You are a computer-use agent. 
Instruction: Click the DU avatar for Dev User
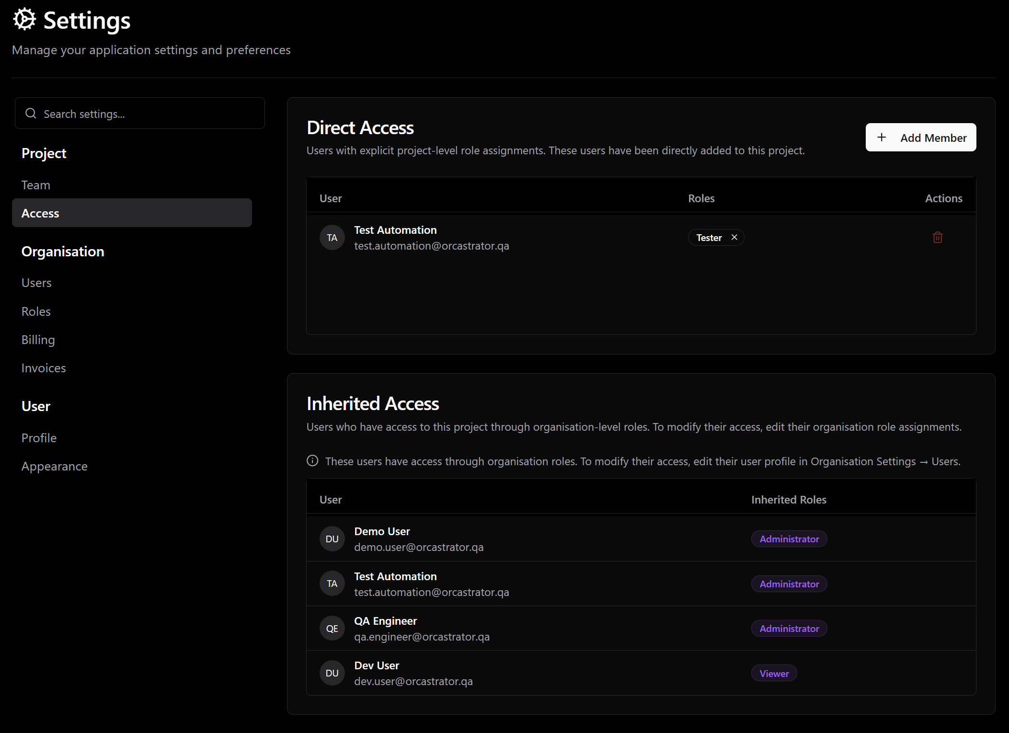(332, 673)
